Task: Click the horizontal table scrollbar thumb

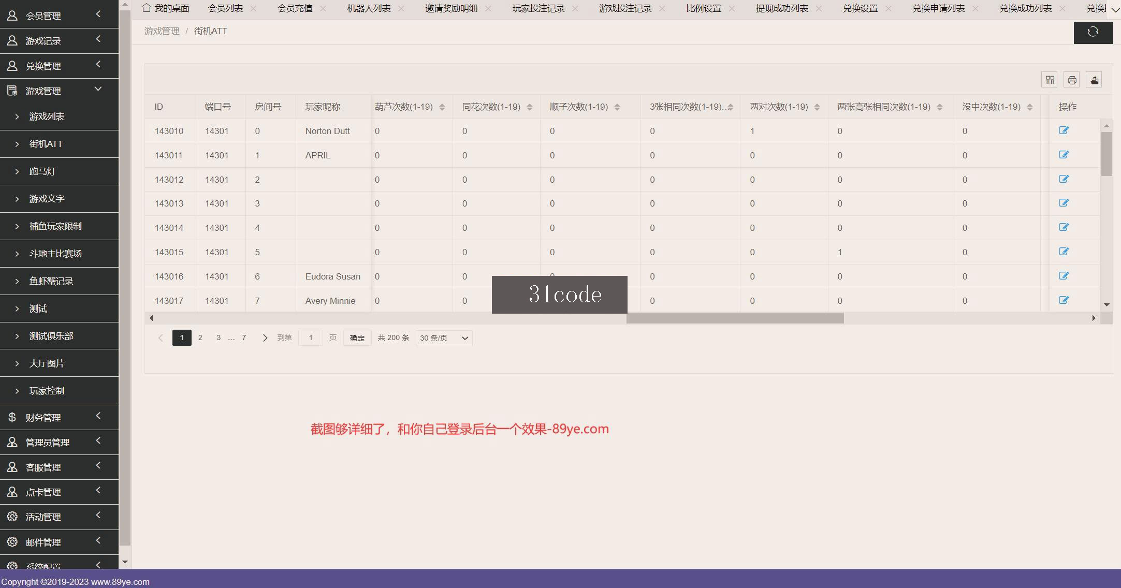Action: (x=735, y=318)
